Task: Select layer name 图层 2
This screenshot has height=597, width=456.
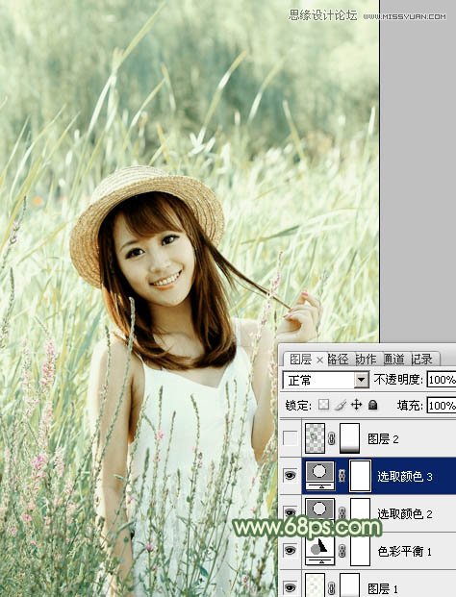Action: pos(383,439)
